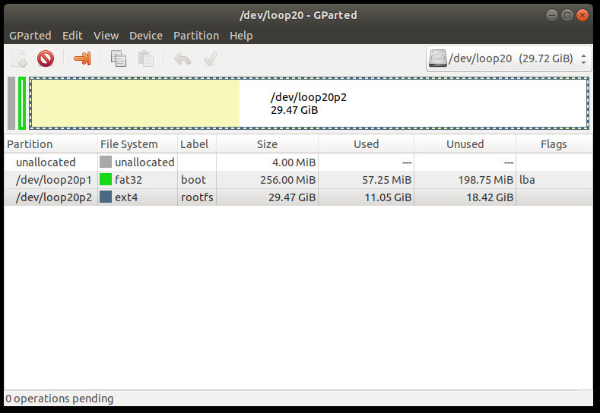Click the Label column header
The height and width of the screenshot is (413, 600).
pos(197,144)
